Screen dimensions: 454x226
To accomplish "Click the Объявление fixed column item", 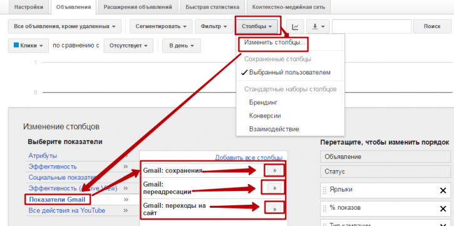I will pyautogui.click(x=385, y=157).
